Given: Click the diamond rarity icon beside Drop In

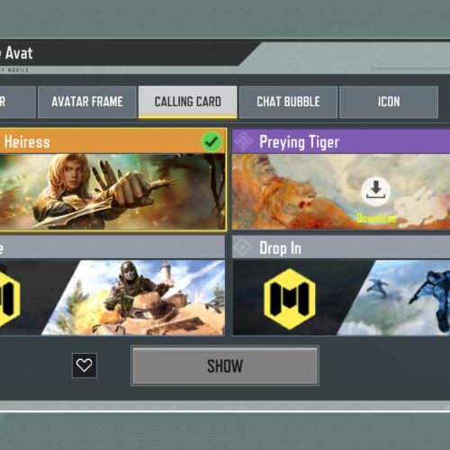Looking at the screenshot, I should tap(242, 247).
